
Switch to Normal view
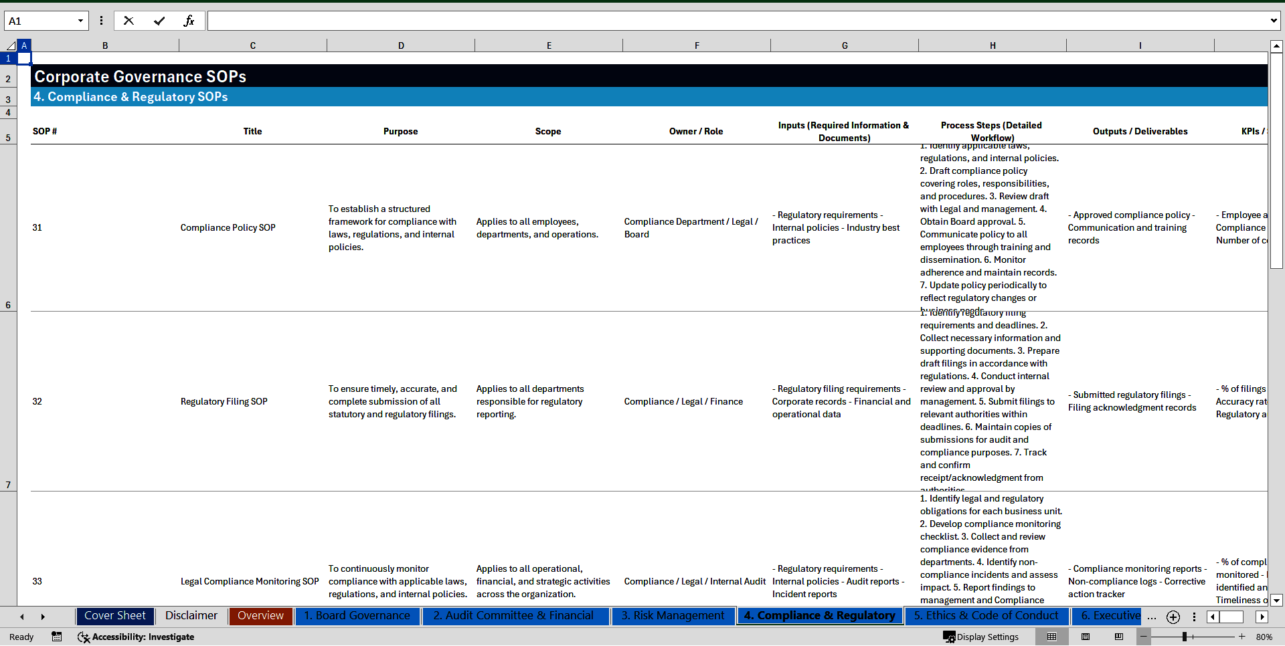coord(1051,637)
